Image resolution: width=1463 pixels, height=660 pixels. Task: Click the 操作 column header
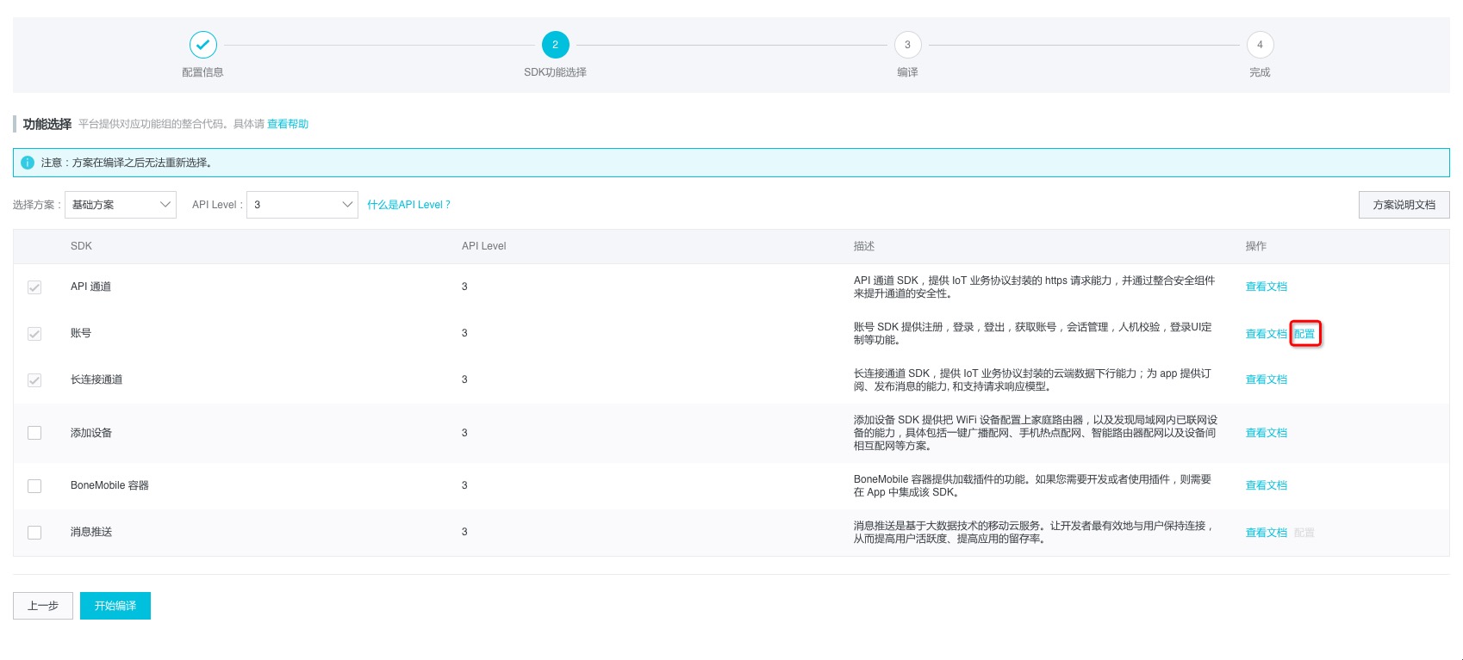tap(1256, 246)
